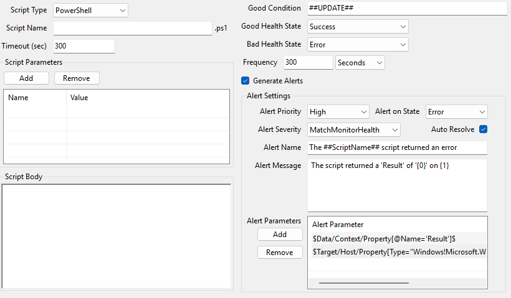This screenshot has height=298, width=511.
Task: Click Remove under Script Parameters
Action: coord(77,78)
